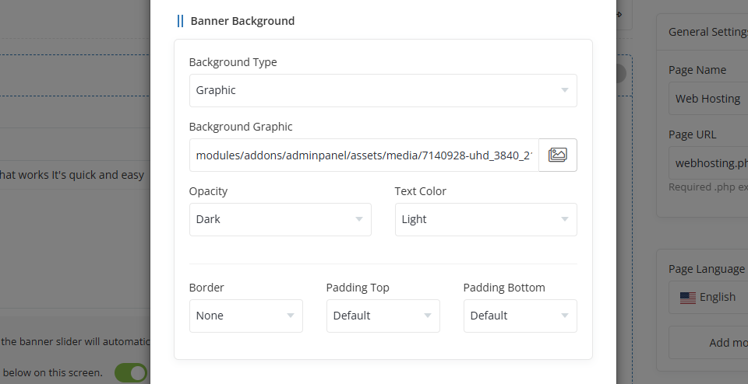Click the arrow icon above General Settings

click(x=619, y=14)
